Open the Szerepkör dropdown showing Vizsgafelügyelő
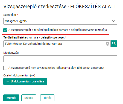 60,21
